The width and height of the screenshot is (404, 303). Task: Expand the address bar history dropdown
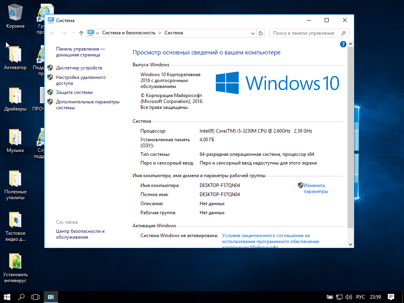[253, 33]
